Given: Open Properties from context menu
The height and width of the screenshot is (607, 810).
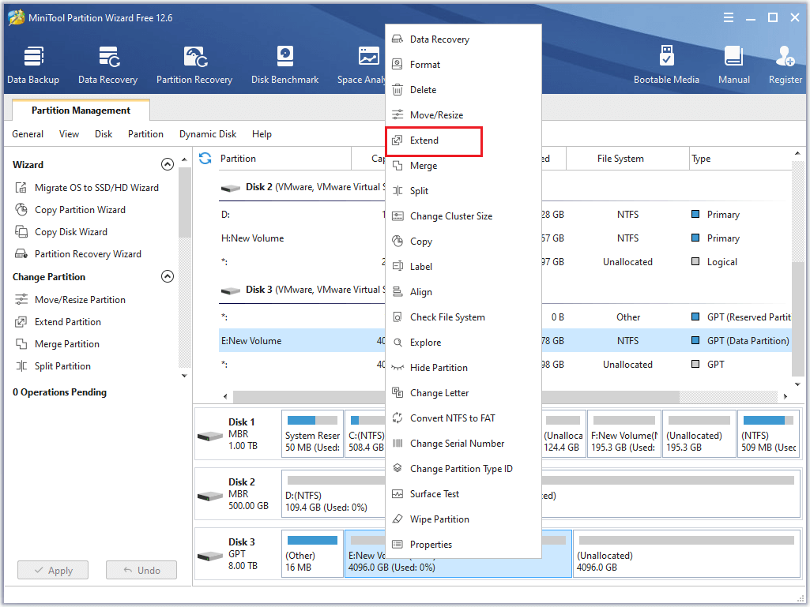Looking at the screenshot, I should pyautogui.click(x=463, y=545).
